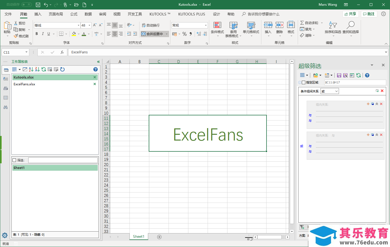The width and height of the screenshot is (390, 247).
Task: Click the Format Painter brush (格式刷)
Action: (21, 36)
